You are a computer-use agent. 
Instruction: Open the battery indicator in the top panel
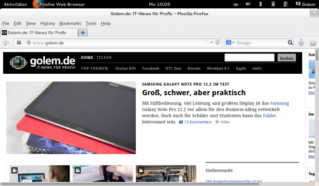tap(286, 4)
